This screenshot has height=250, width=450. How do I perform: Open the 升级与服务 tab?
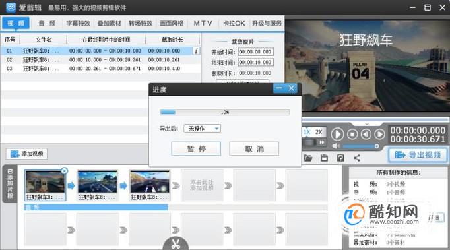click(x=267, y=23)
